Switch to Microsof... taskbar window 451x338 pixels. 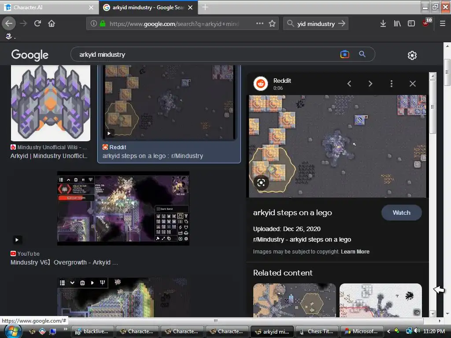point(362,331)
